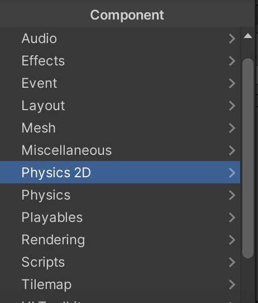Click the chevron arrow next to Tilemap
Viewport: 258px width, 303px height.
tap(232, 285)
